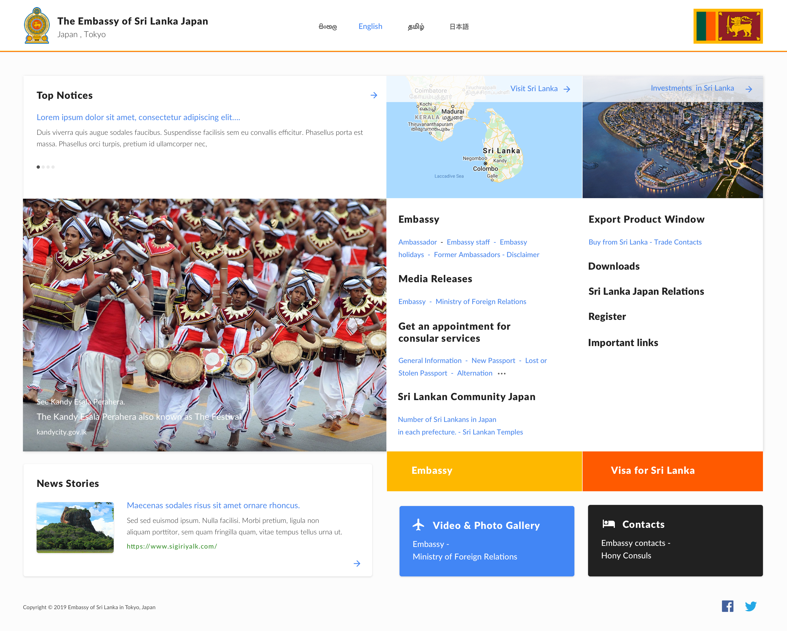Select the first notice carousel dot

pos(38,167)
